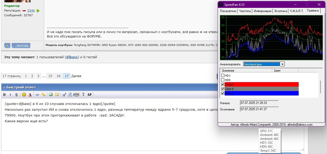Click the Цвет column header
This screenshot has height=154, width=327.
[x=285, y=71]
